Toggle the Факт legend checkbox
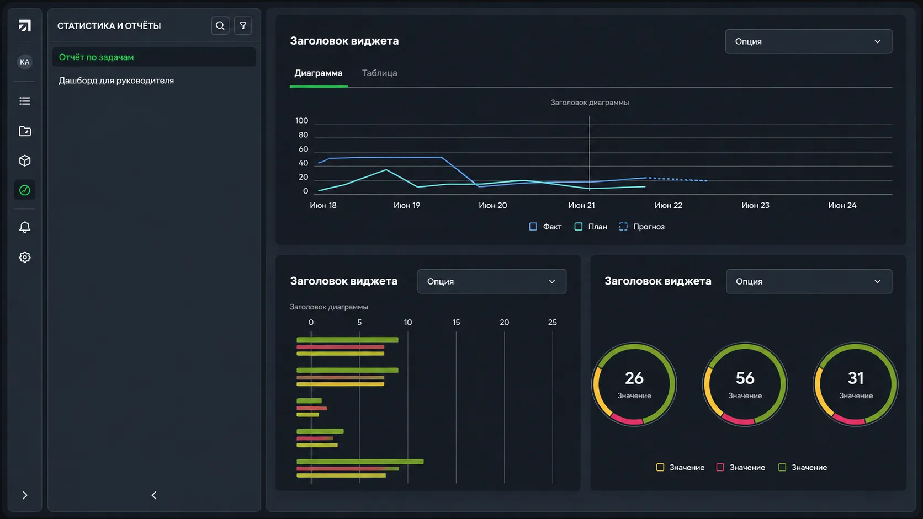Screen dimensions: 923x519 533,227
